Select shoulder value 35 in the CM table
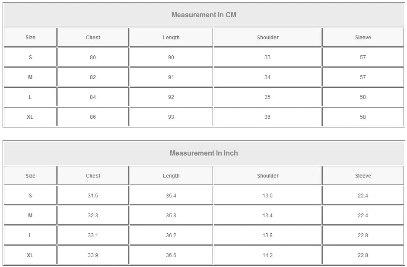This screenshot has width=407, height=267. pos(267,97)
